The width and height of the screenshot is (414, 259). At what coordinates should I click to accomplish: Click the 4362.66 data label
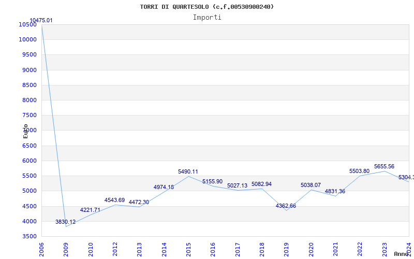[x=286, y=206]
